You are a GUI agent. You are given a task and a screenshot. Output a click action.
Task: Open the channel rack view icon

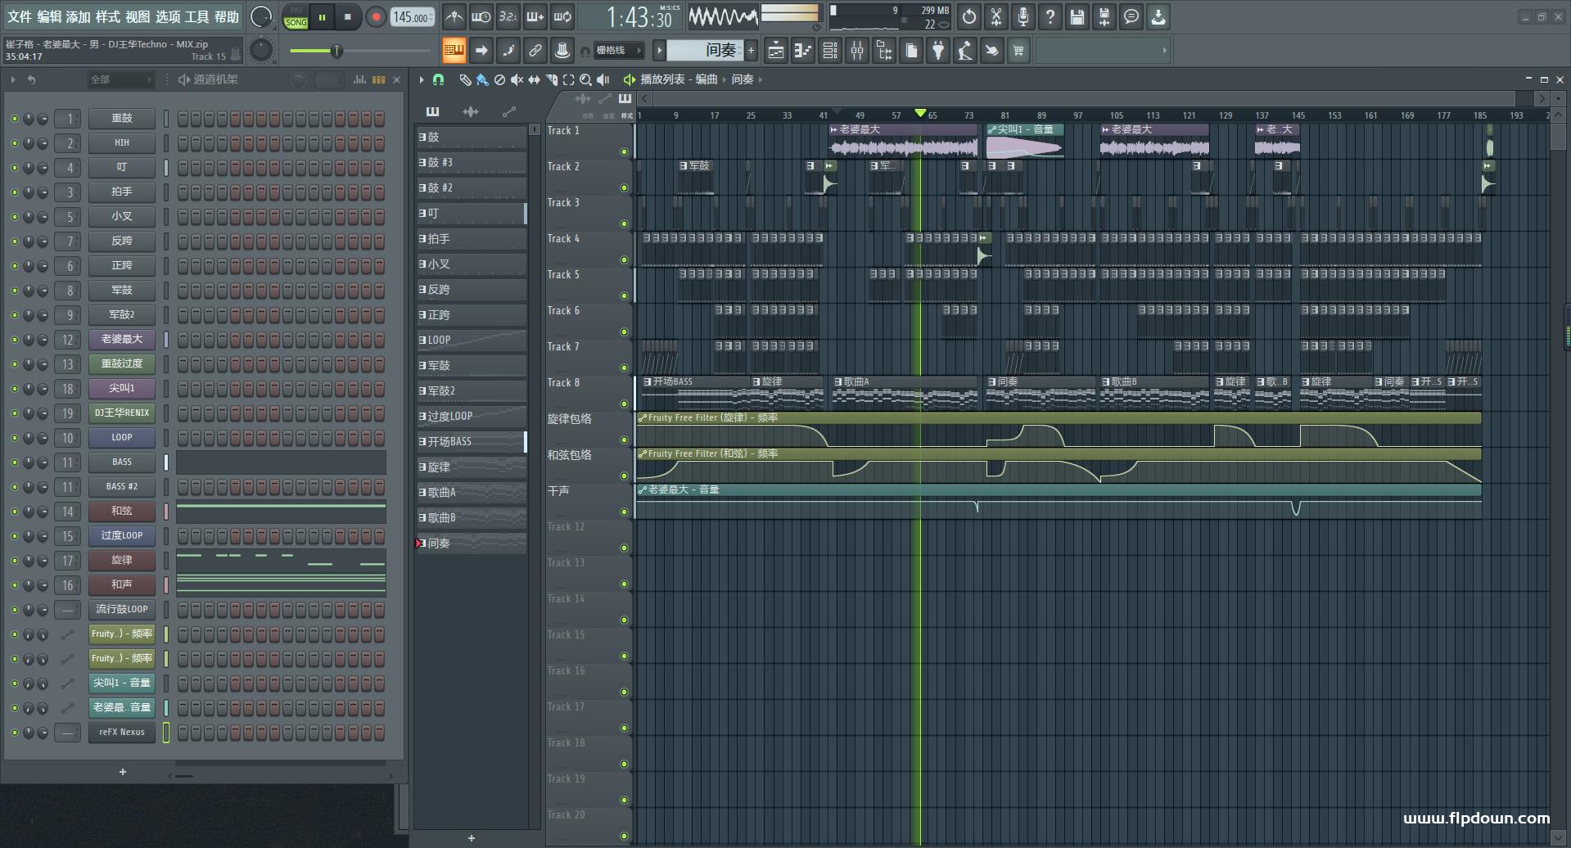point(830,51)
